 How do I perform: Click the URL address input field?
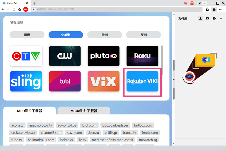tap(117, 9)
